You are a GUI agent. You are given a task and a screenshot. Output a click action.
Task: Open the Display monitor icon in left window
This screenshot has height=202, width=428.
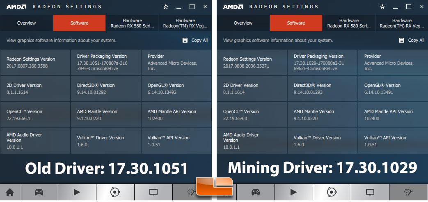pos(153,192)
